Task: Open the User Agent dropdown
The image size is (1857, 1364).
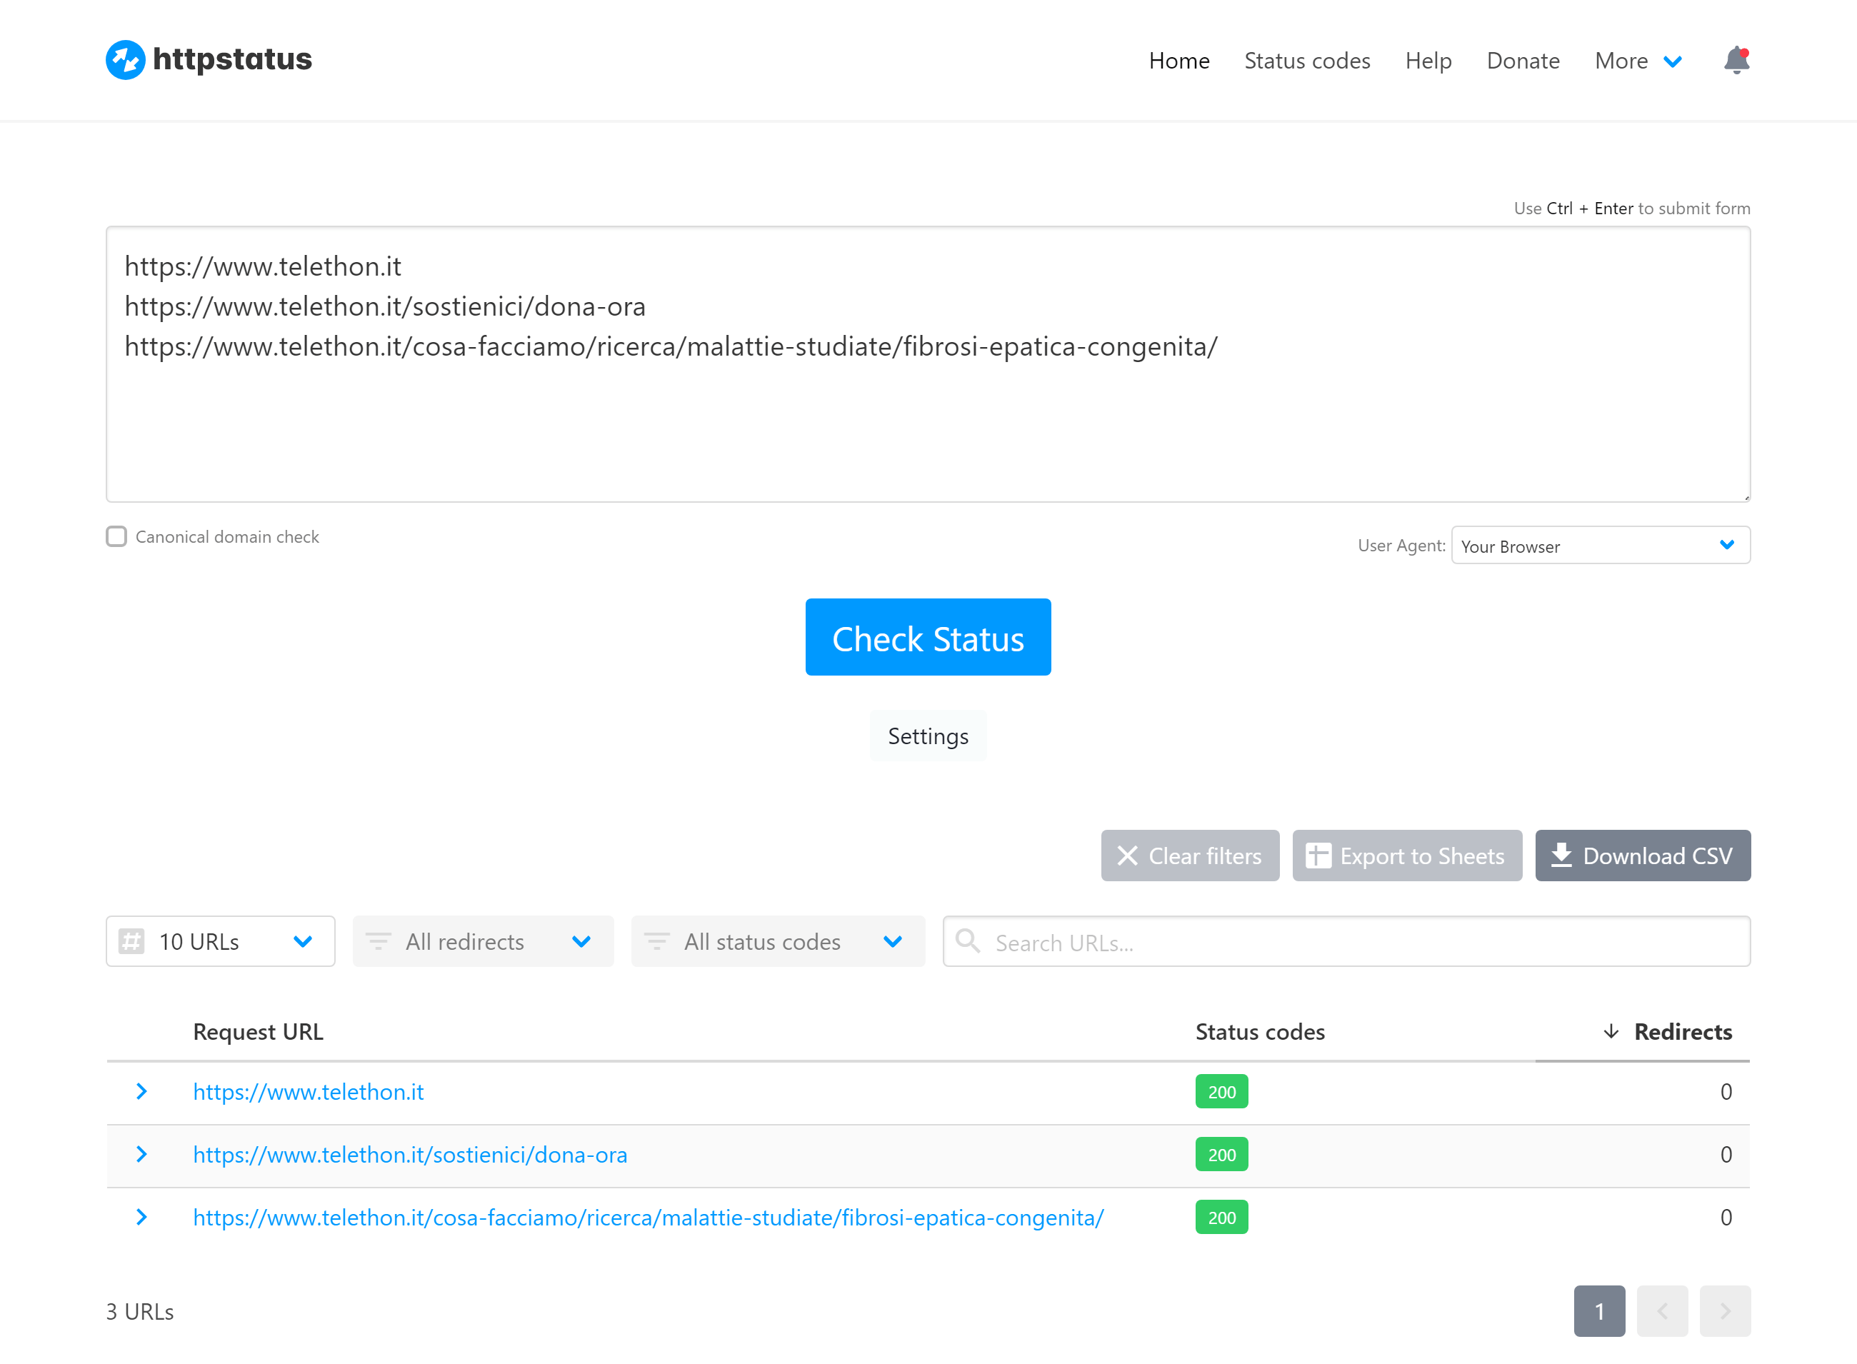Action: click(1600, 545)
